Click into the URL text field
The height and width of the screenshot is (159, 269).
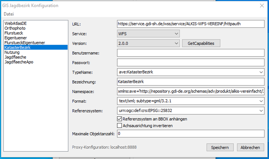tap(191, 24)
